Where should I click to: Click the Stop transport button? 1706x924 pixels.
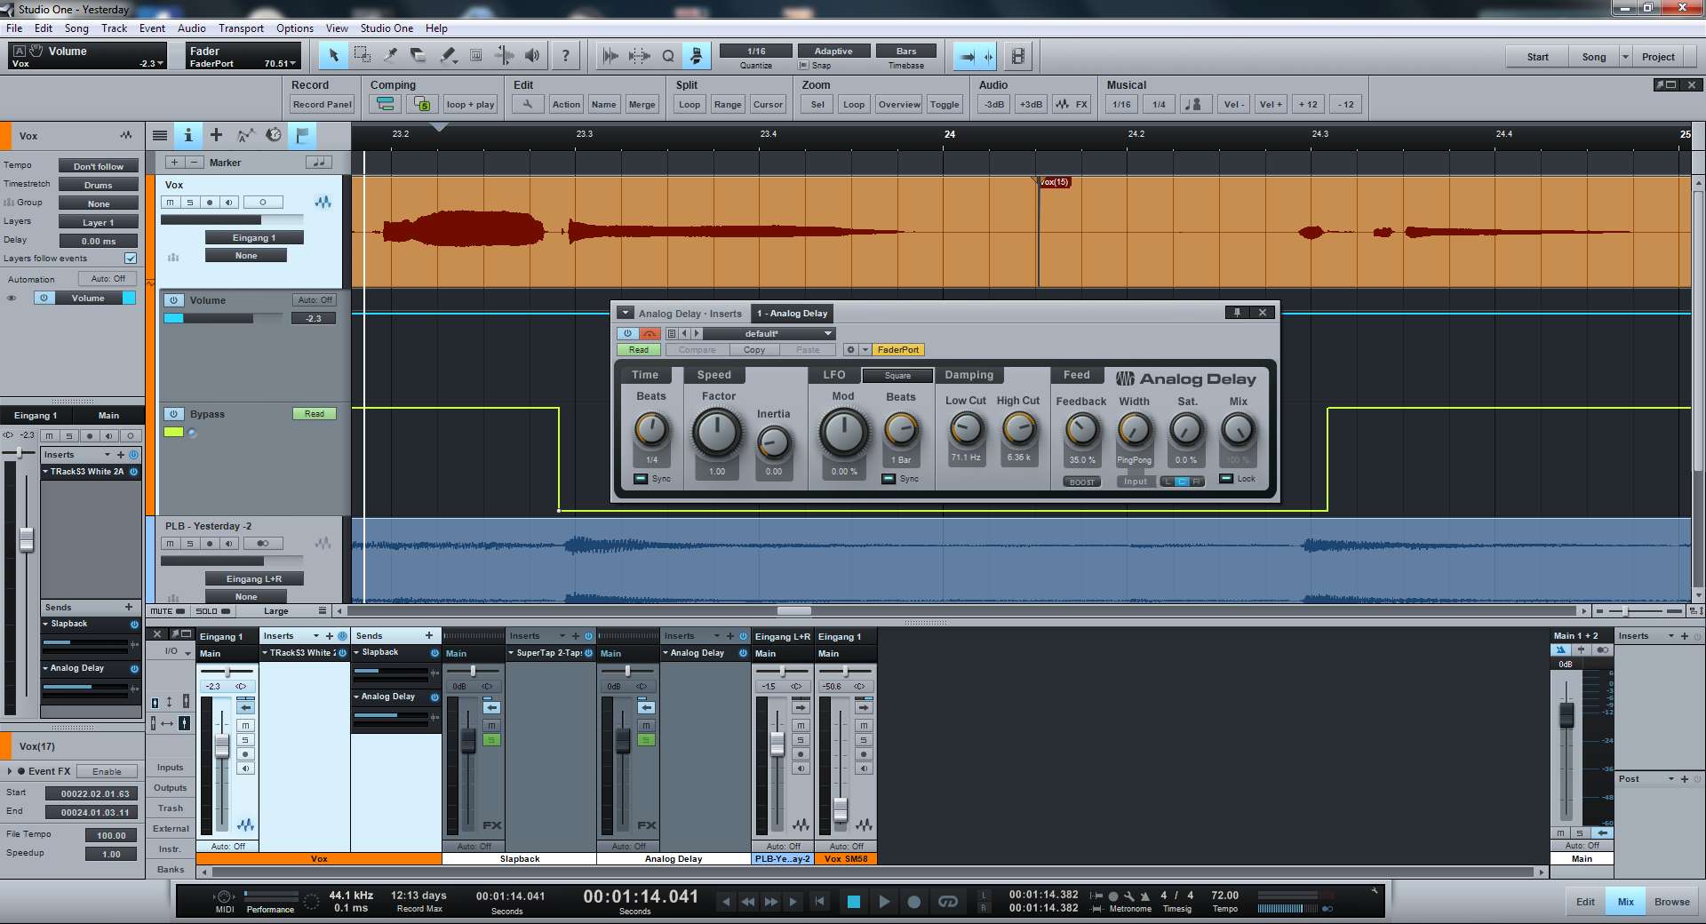pos(853,901)
